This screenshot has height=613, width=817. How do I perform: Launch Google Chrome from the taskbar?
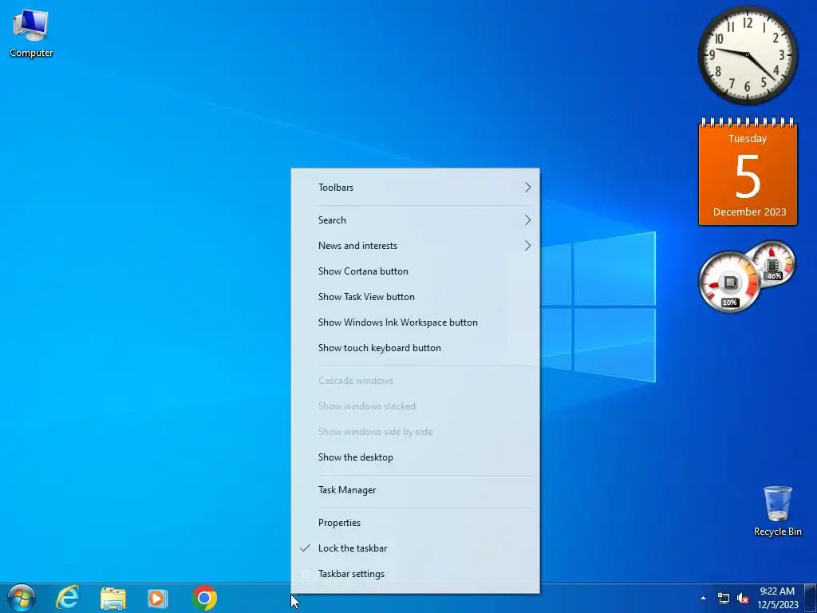pos(203,598)
